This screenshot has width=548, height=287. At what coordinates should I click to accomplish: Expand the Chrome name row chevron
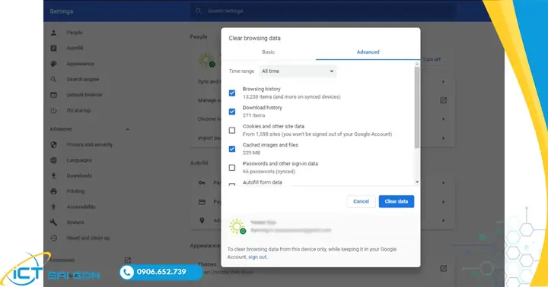(x=443, y=119)
